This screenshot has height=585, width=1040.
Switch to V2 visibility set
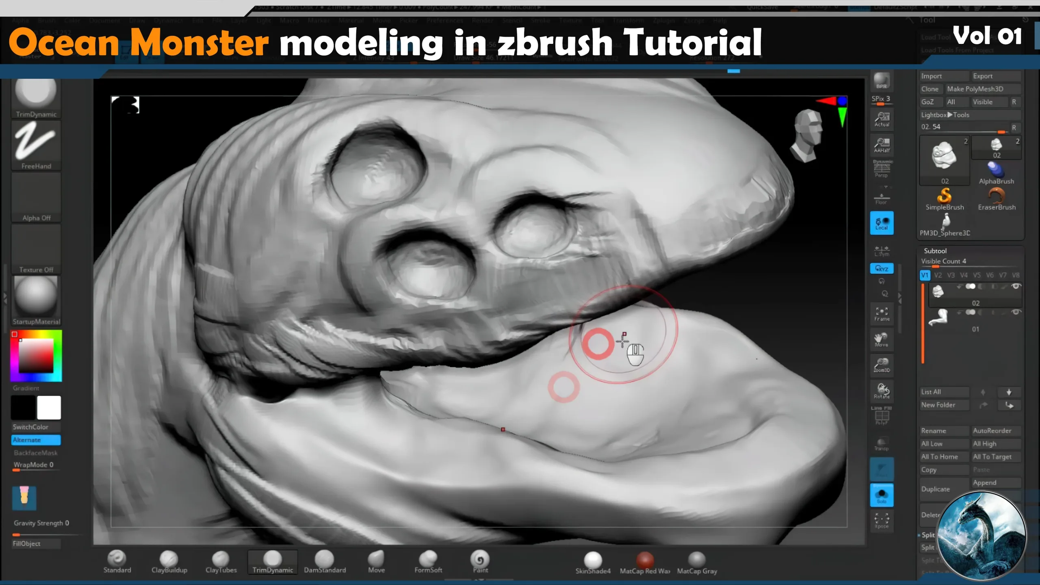click(938, 275)
